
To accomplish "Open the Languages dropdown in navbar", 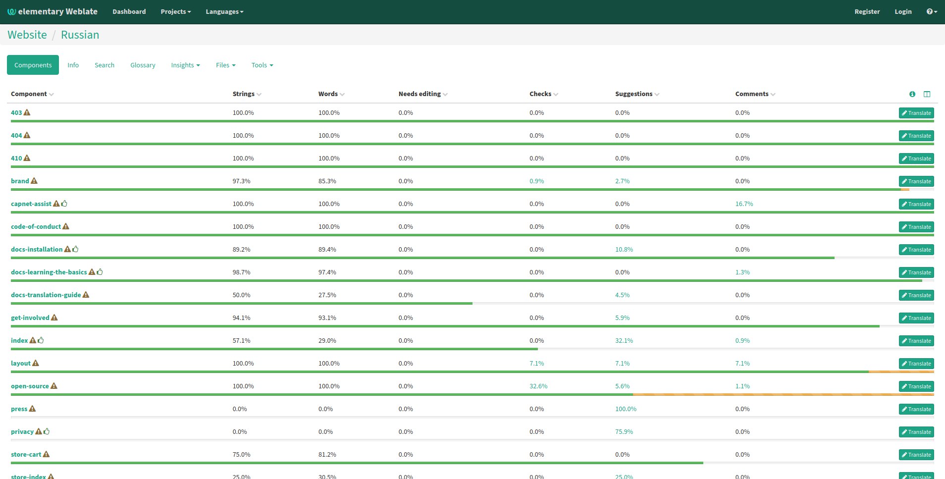I will [224, 11].
